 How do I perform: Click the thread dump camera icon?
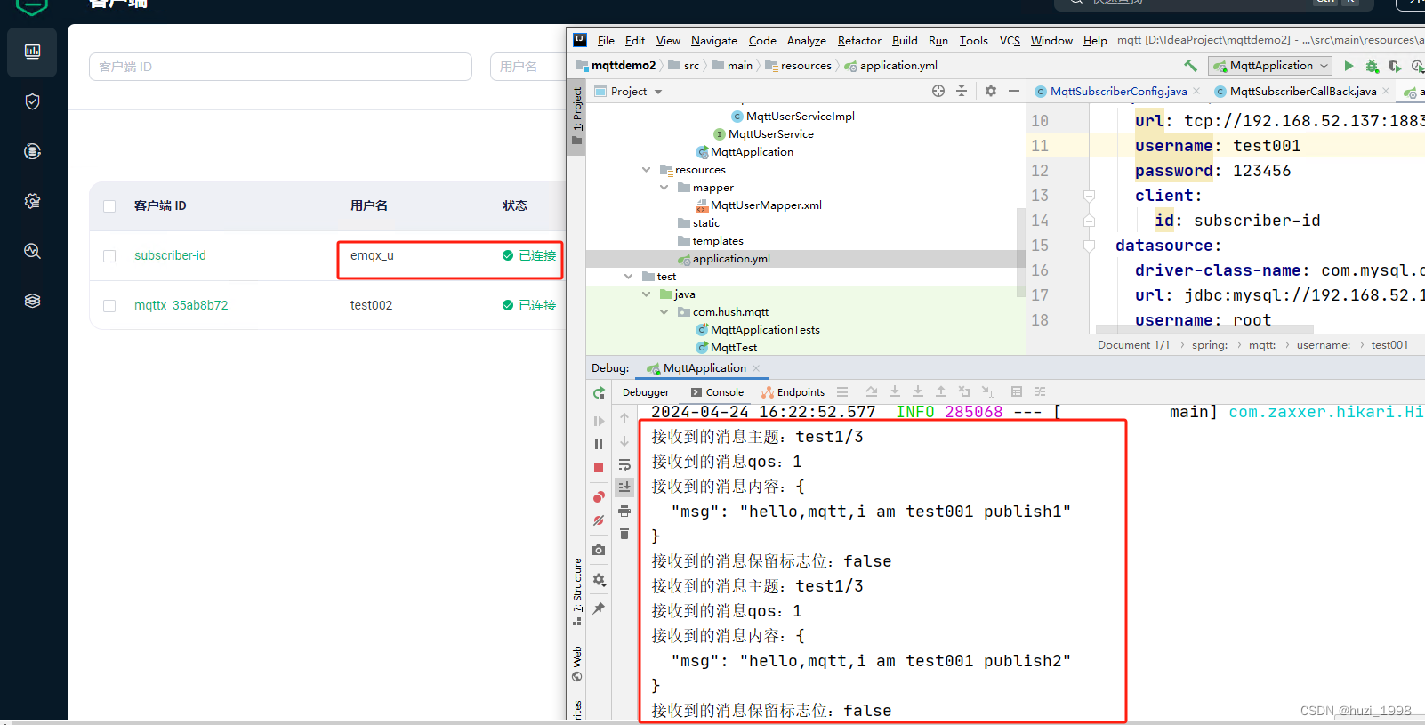(x=599, y=550)
